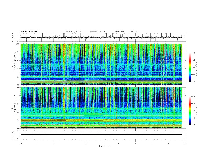208x161 pixels.
Task: Click time axis tick label "3"
Action: 70,143
